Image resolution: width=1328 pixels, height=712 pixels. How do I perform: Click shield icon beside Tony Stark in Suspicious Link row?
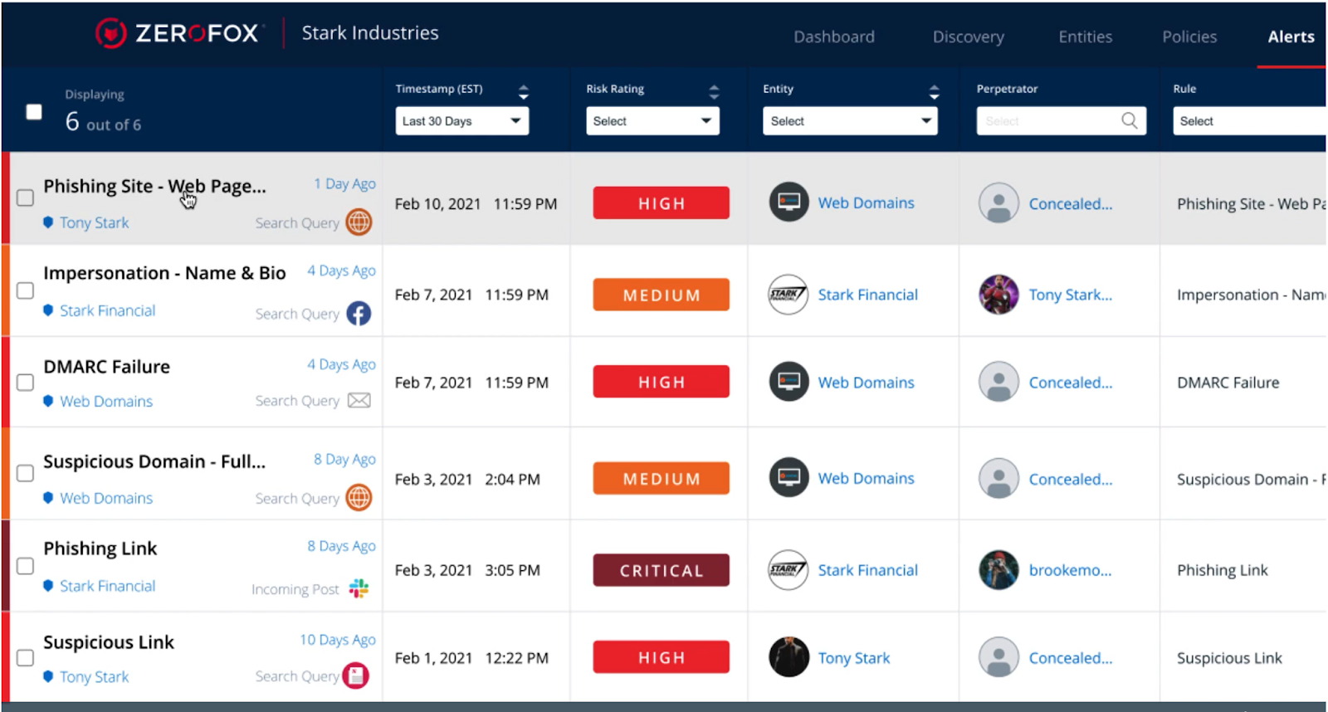pyautogui.click(x=48, y=676)
